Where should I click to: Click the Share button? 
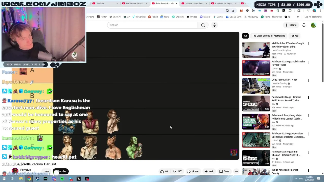(x=193, y=171)
